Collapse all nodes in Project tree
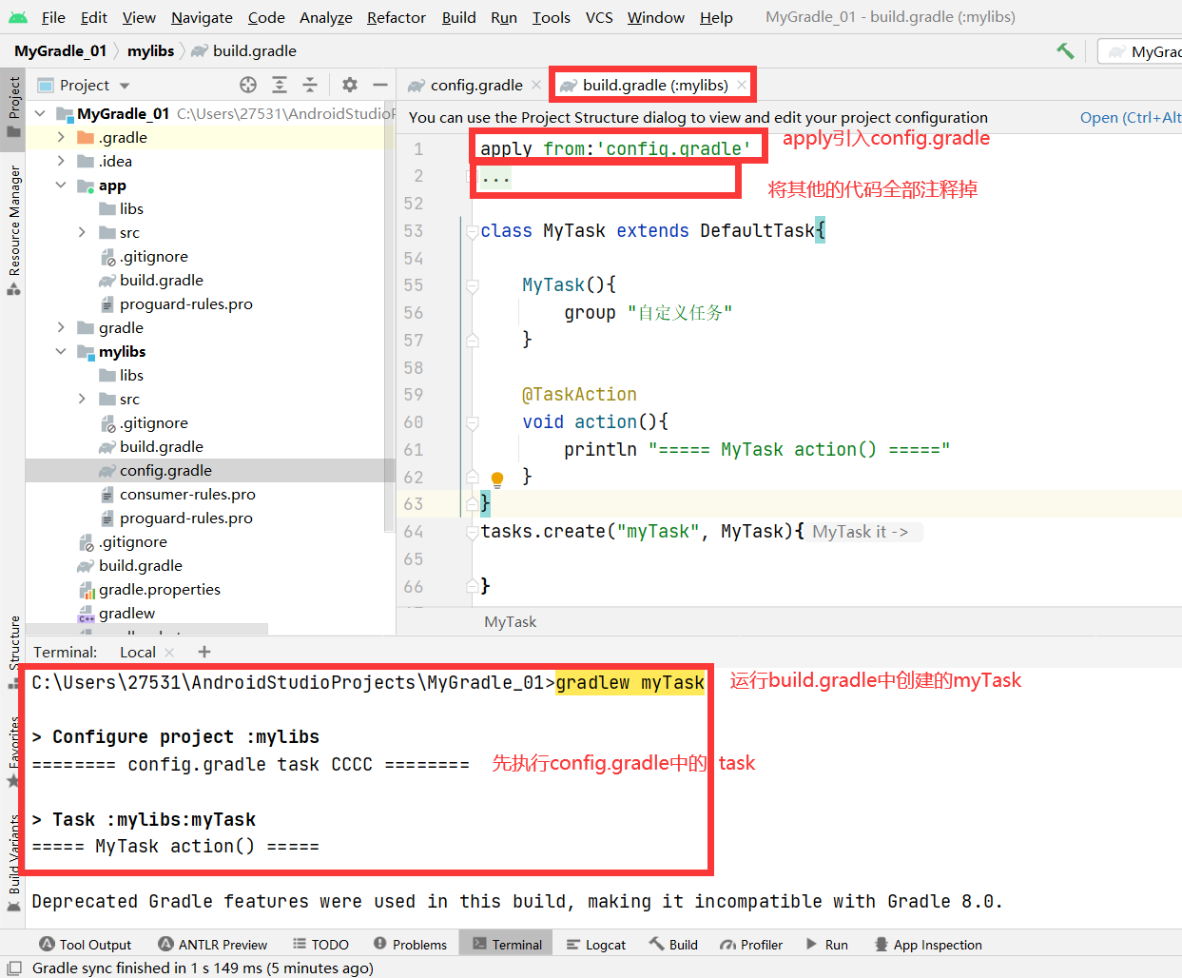The height and width of the screenshot is (978, 1182). [310, 85]
